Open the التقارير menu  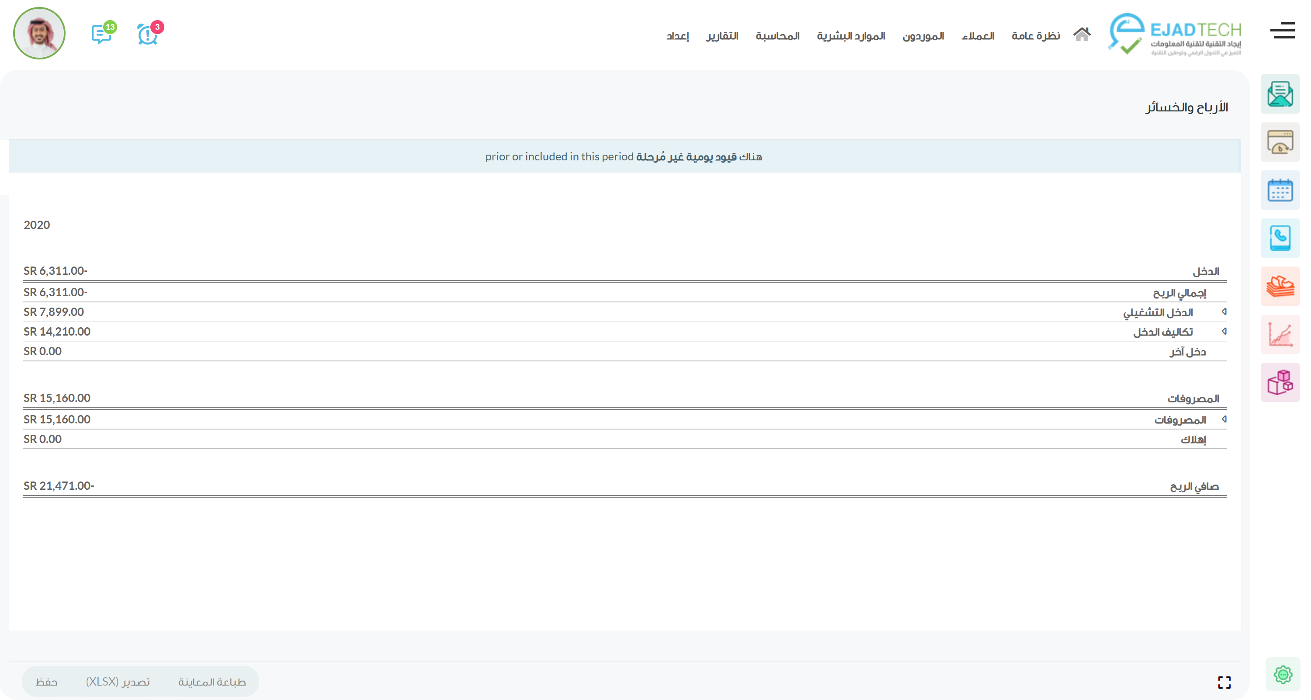coord(721,36)
